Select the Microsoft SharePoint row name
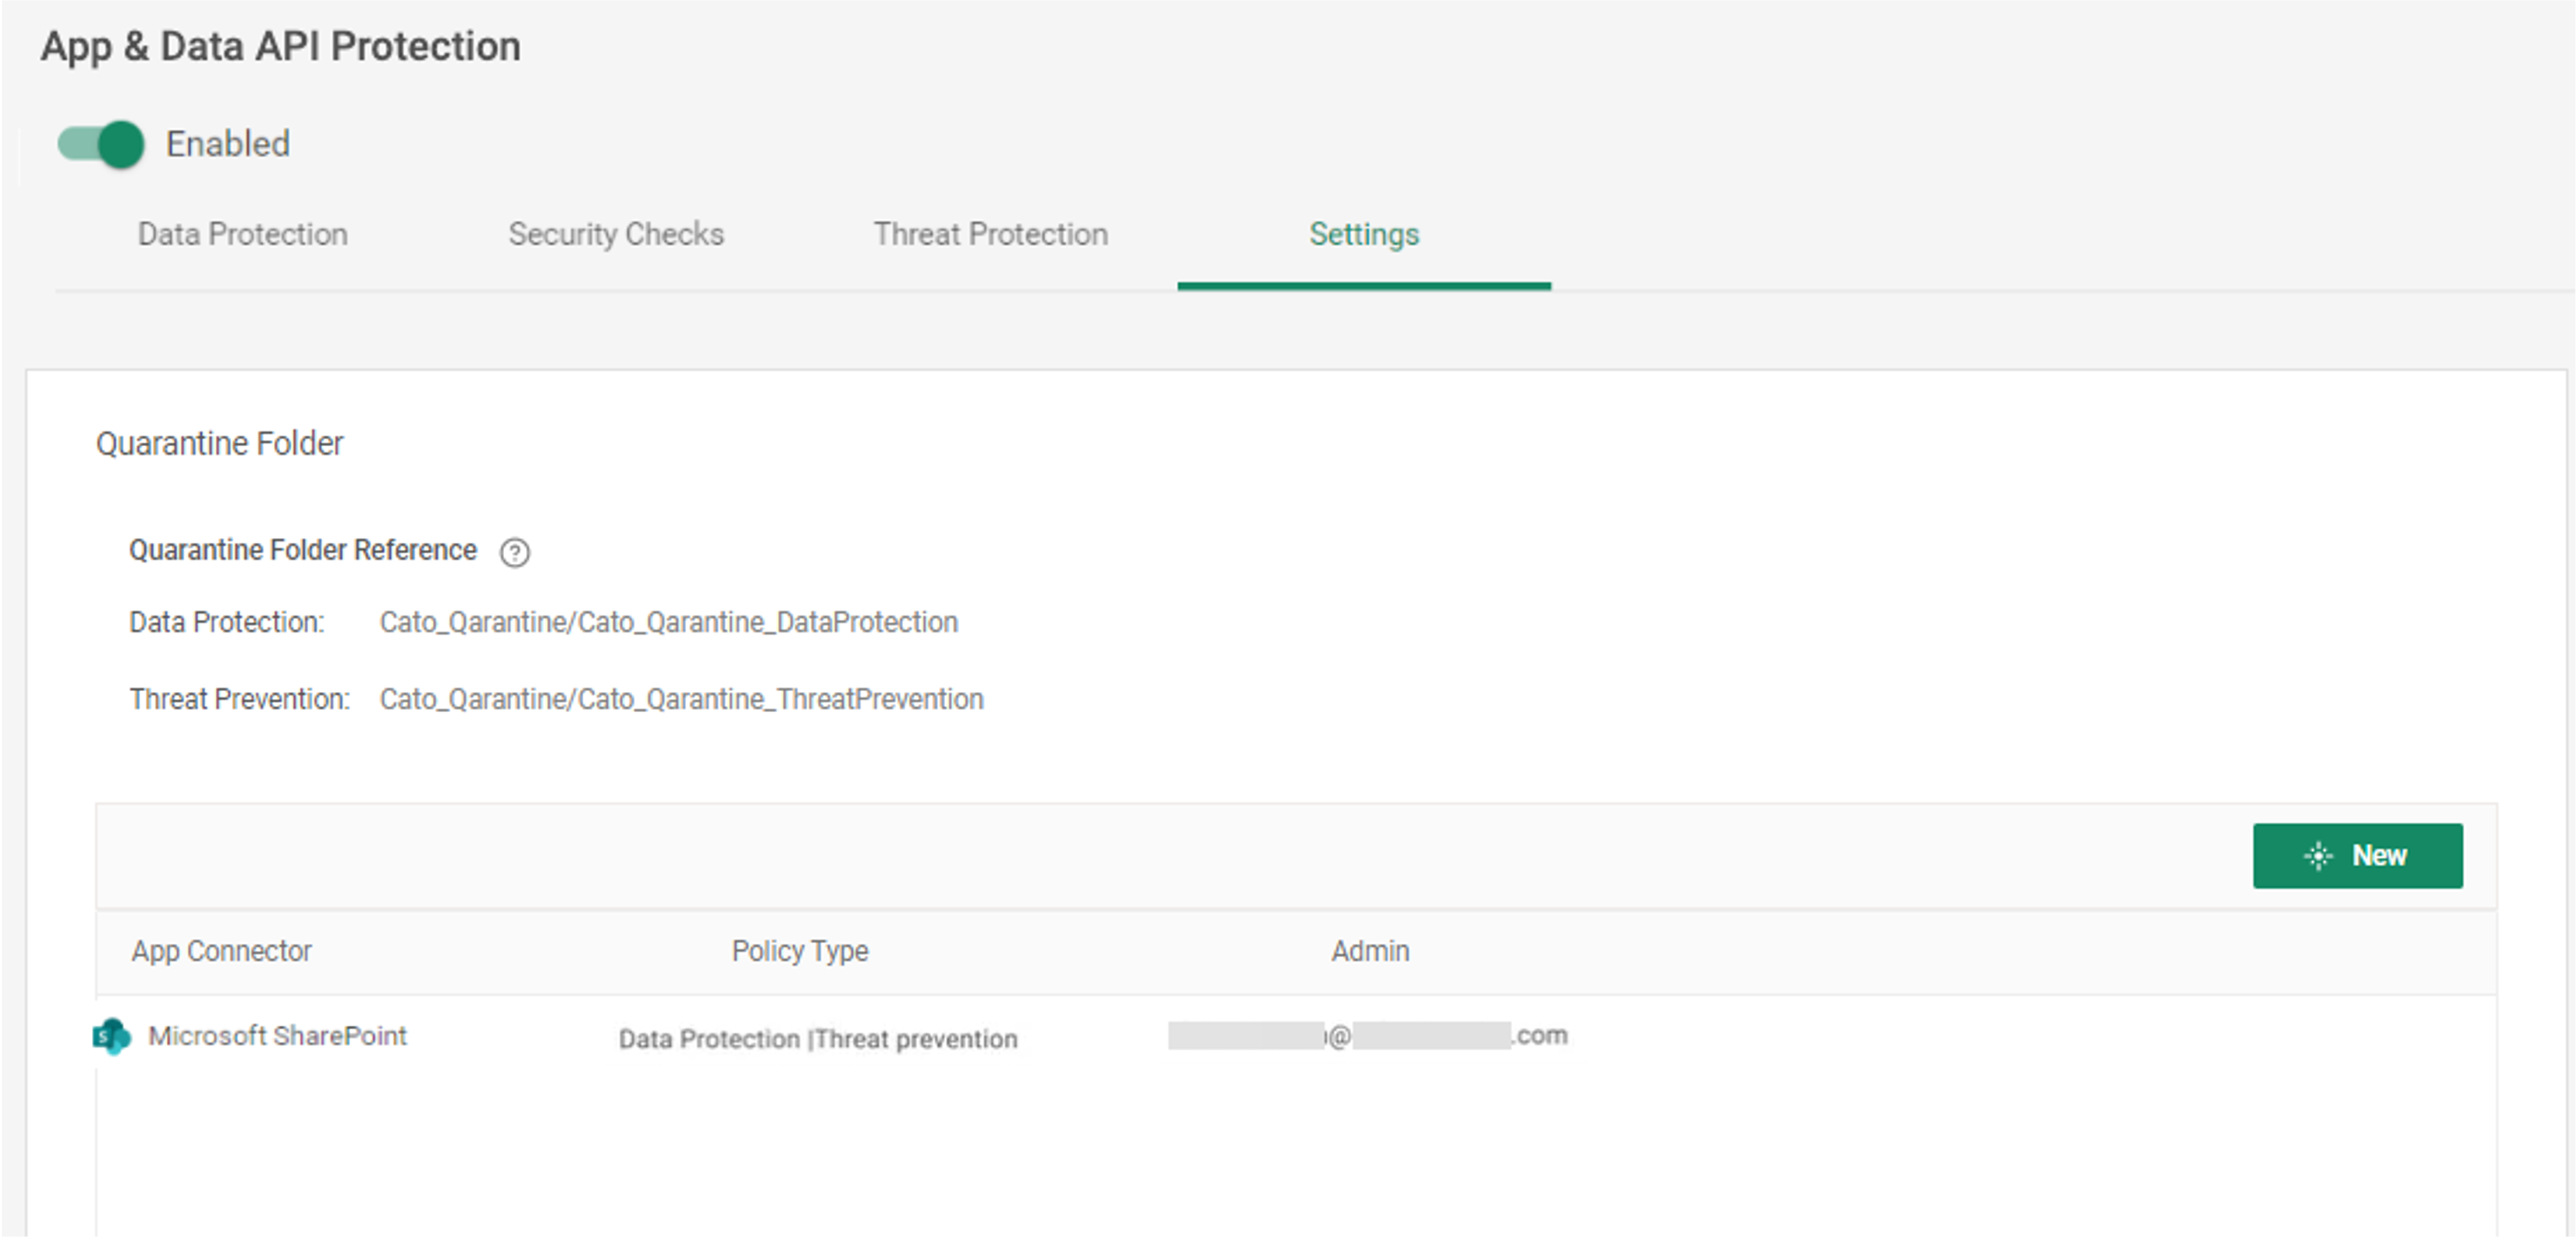The width and height of the screenshot is (2576, 1238). pyautogui.click(x=277, y=1036)
